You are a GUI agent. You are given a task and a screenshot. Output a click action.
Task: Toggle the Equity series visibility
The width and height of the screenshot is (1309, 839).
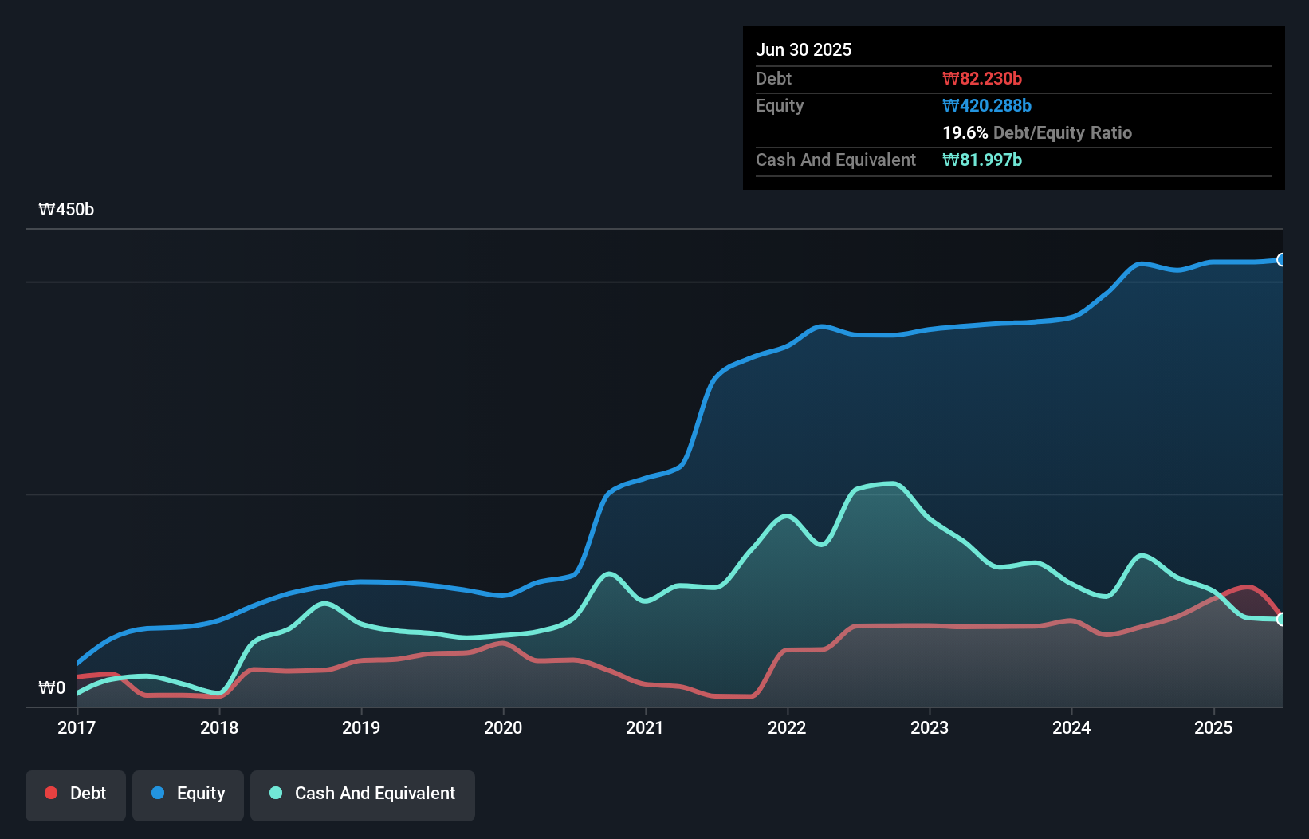(x=188, y=794)
